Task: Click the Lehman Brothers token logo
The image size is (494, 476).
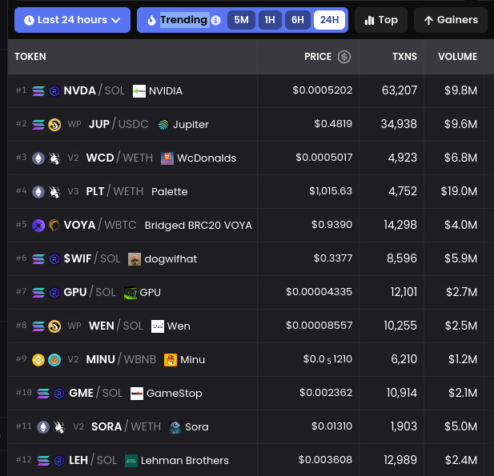Action: tap(131, 461)
